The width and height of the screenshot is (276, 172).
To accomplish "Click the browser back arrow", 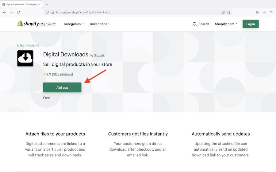I will [x=5, y=12].
